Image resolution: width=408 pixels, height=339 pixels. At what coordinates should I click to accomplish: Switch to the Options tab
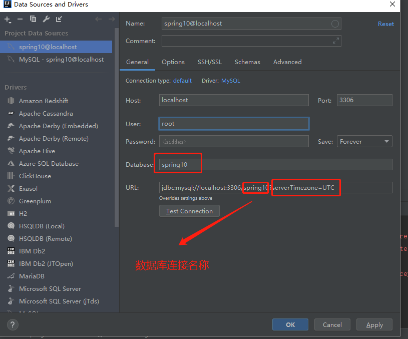(173, 62)
